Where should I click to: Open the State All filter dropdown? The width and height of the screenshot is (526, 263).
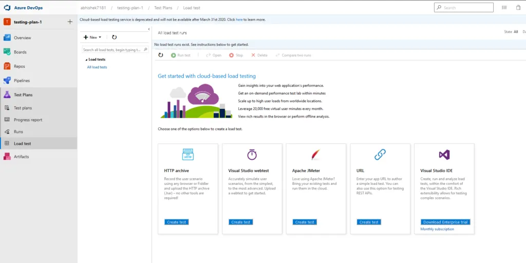click(x=511, y=32)
